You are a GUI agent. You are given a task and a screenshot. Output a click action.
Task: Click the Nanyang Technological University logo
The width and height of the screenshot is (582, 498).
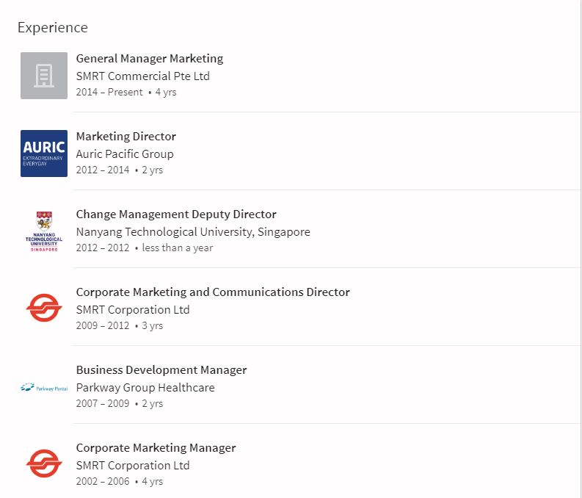pyautogui.click(x=44, y=231)
